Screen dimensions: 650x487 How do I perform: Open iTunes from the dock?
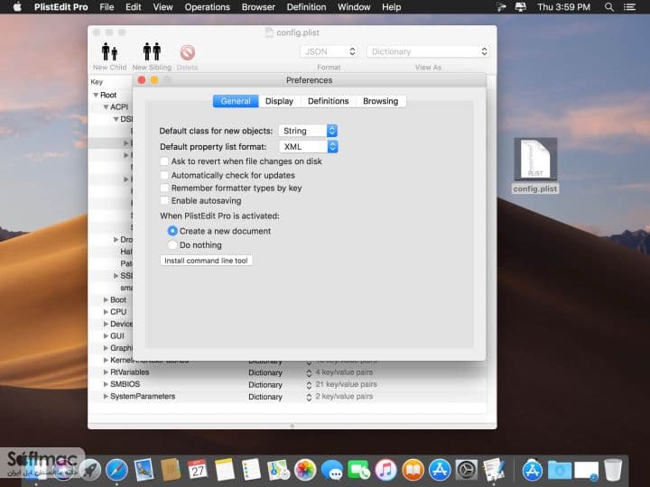(x=386, y=470)
